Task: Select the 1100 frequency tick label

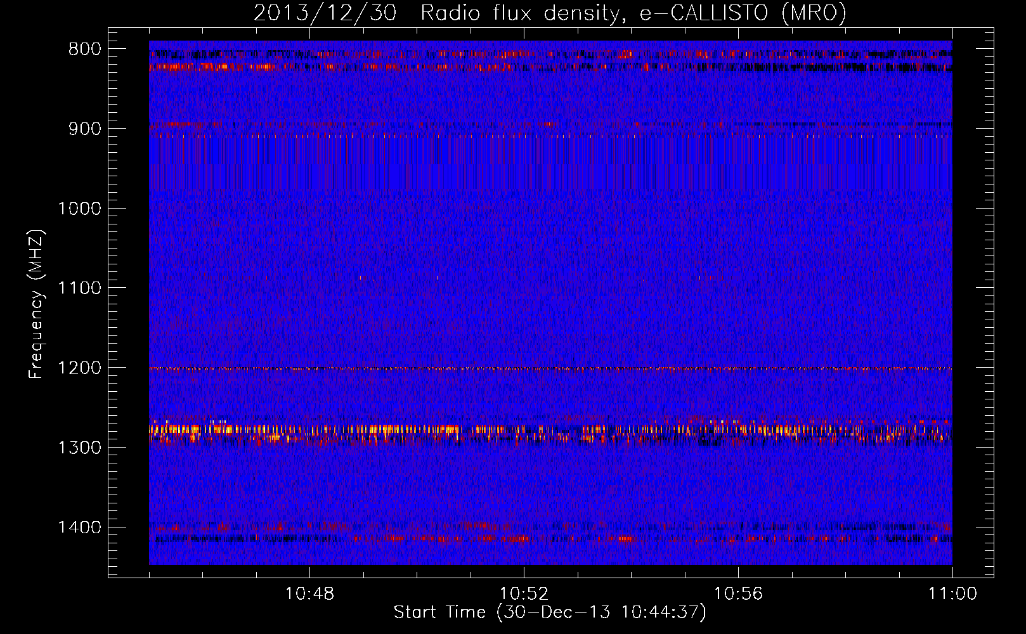Action: (x=79, y=288)
